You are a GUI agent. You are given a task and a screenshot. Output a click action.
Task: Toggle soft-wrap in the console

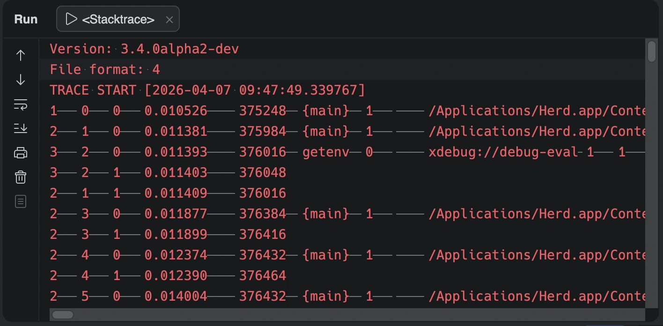[21, 104]
